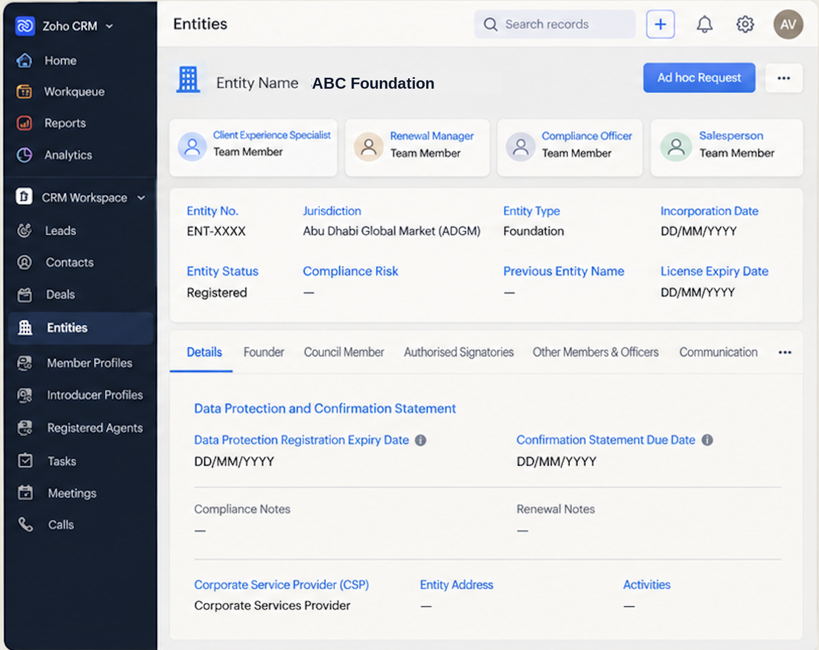Open the Tasks checkbox icon in sidebar
This screenshot has width=819, height=650.
(x=25, y=461)
